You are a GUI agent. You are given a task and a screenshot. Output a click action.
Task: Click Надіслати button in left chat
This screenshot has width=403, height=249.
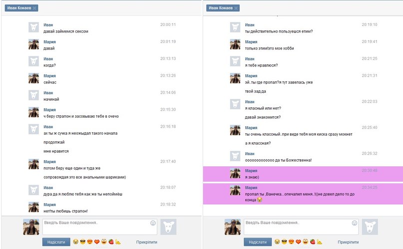click(x=56, y=242)
